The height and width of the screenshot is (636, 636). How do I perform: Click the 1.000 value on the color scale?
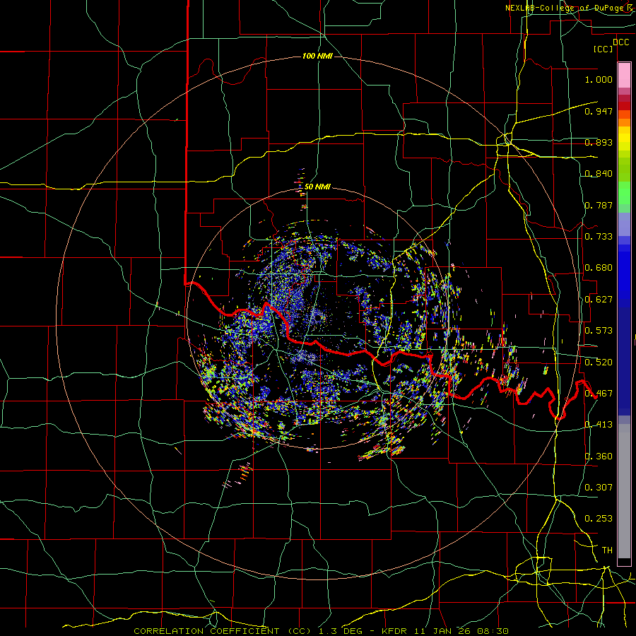(599, 79)
